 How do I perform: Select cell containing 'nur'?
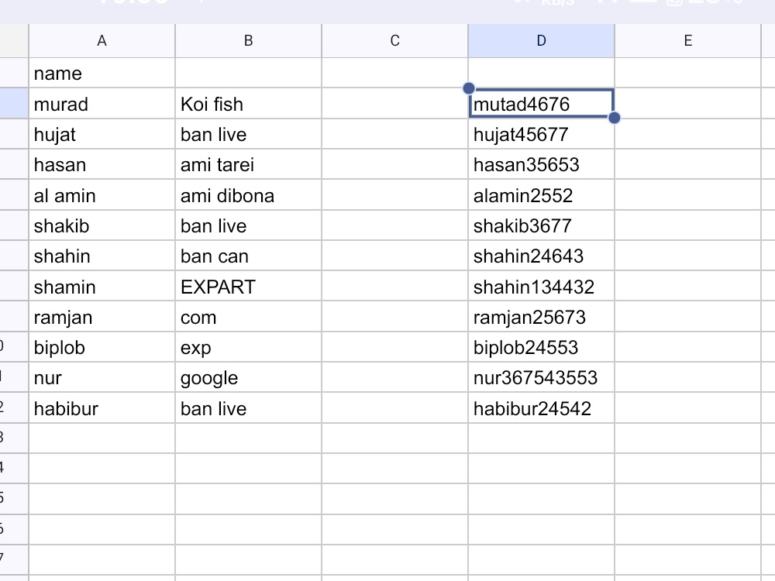102,378
